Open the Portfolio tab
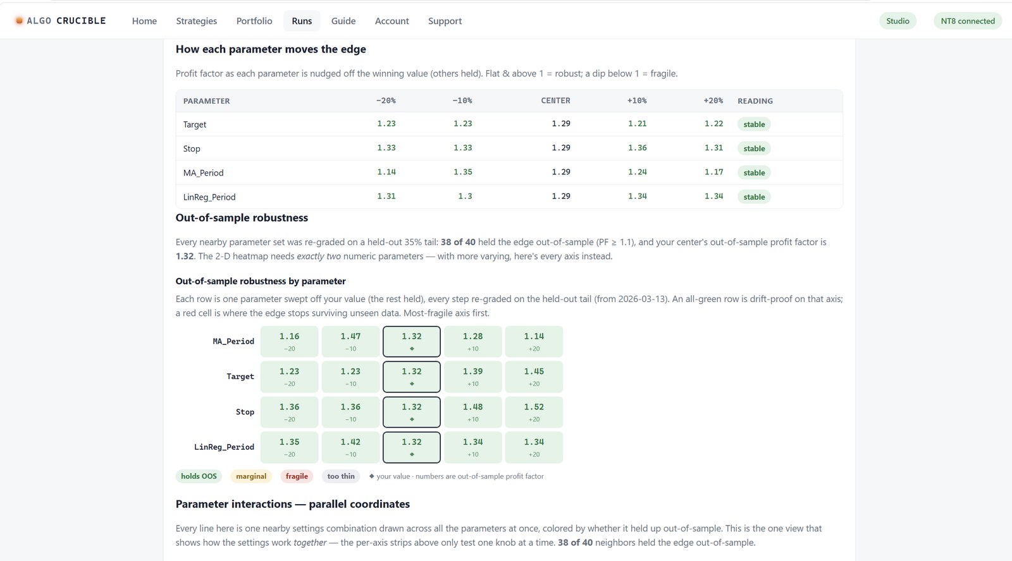The image size is (1012, 561). tap(254, 21)
